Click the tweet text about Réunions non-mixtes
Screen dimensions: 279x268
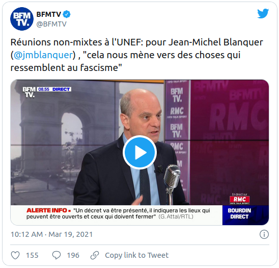pyautogui.click(x=136, y=55)
